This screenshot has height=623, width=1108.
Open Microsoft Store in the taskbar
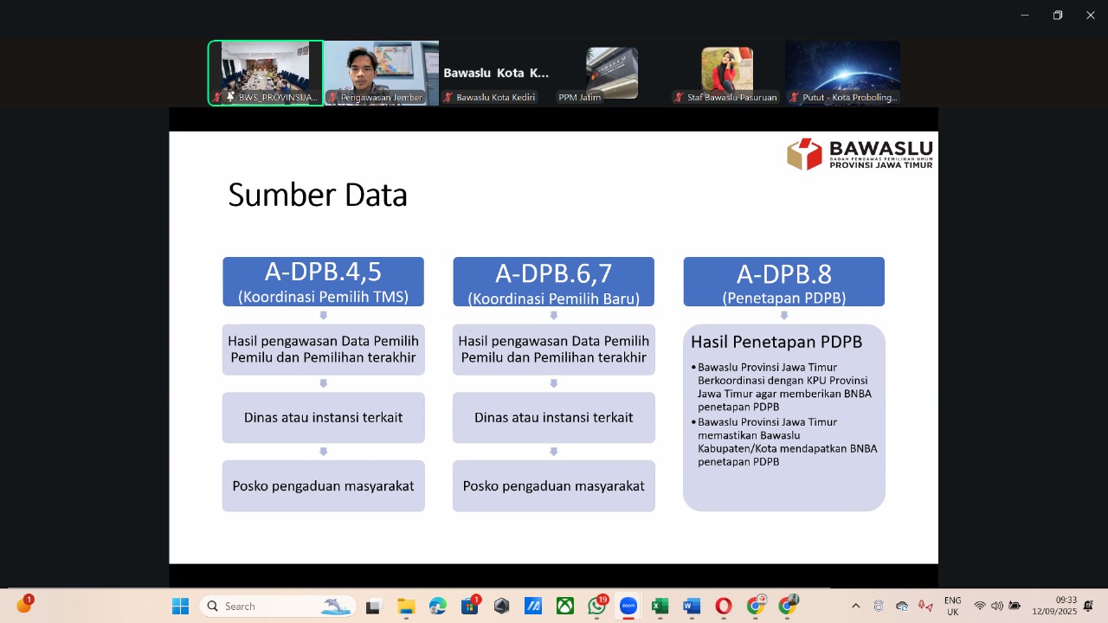click(x=470, y=607)
